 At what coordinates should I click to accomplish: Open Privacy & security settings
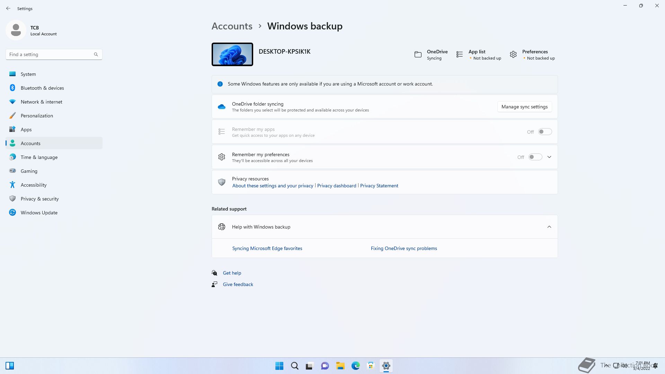point(54,199)
